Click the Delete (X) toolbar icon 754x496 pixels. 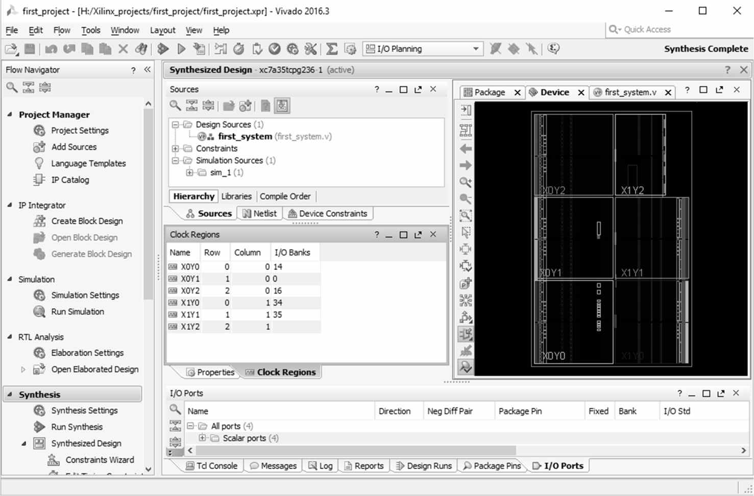pyautogui.click(x=123, y=49)
